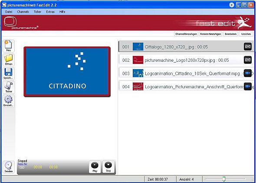
Task: Expand the title bar double-chevron button
Action: coord(232,5)
